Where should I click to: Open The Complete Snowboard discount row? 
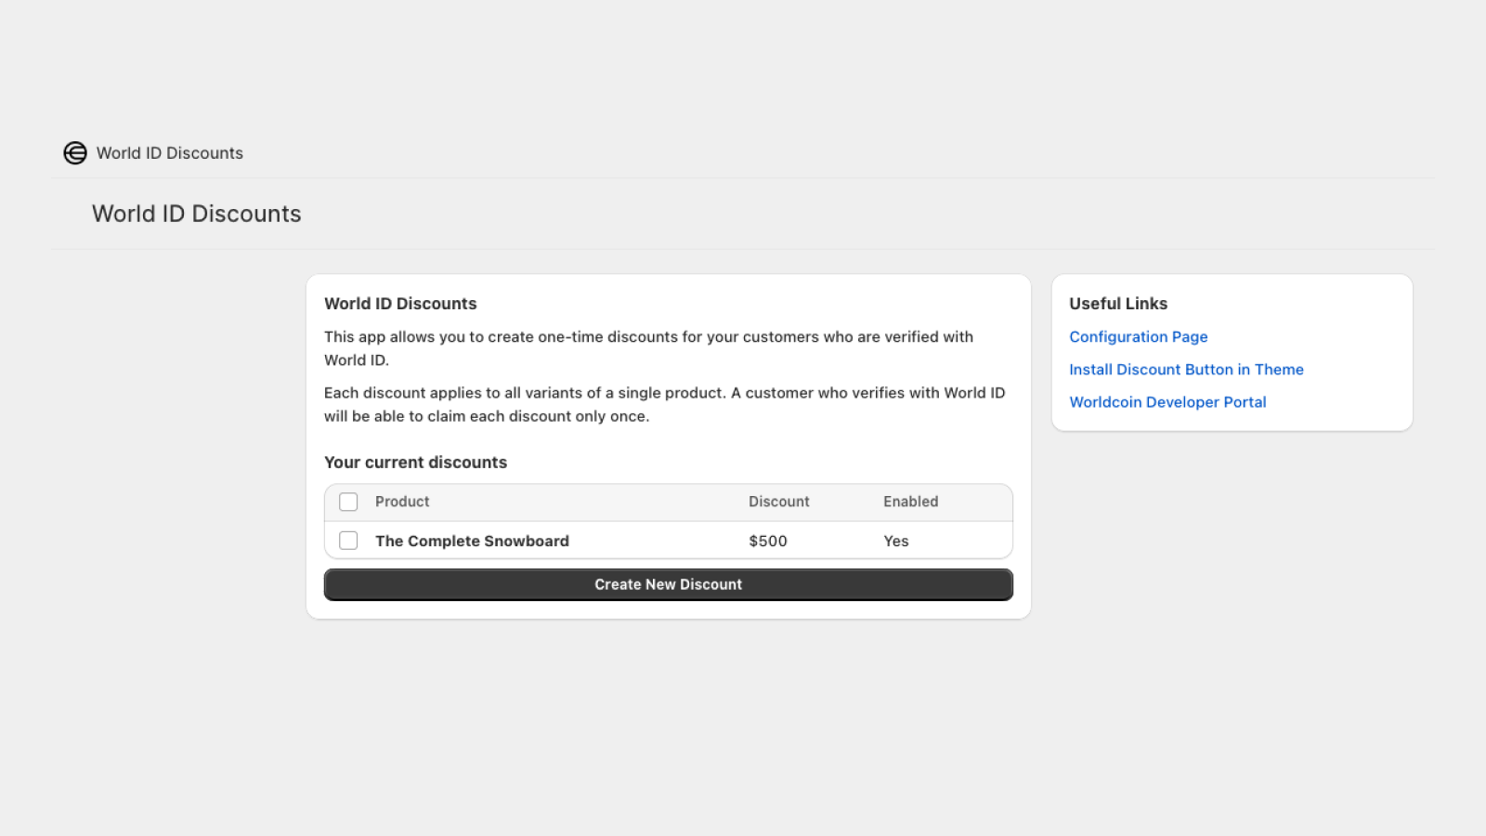pyautogui.click(x=669, y=541)
